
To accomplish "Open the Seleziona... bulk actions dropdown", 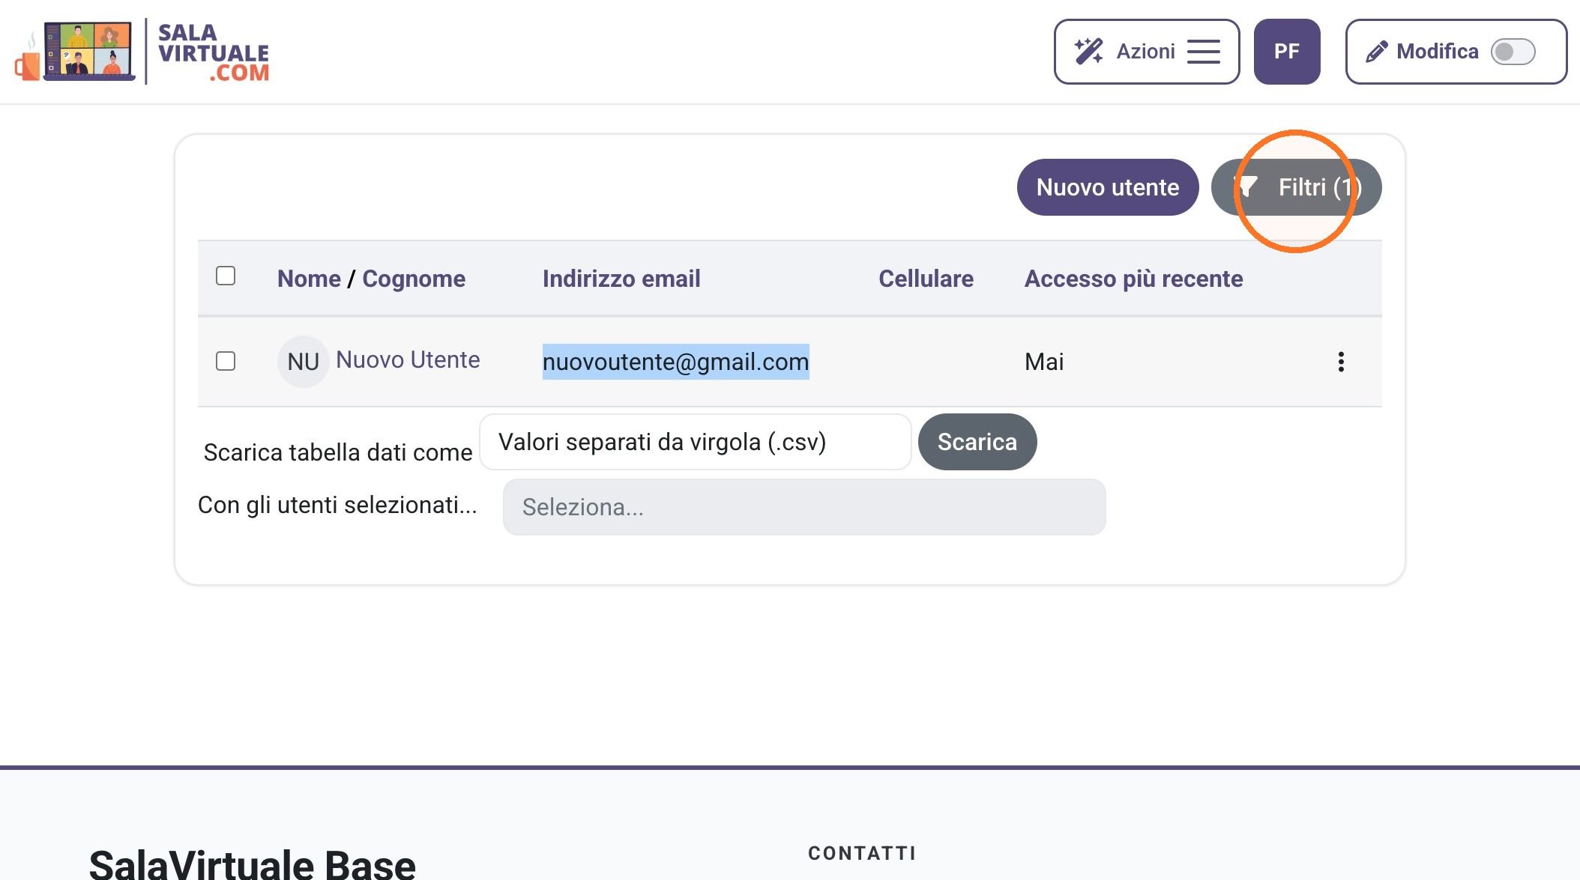I will pos(804,507).
